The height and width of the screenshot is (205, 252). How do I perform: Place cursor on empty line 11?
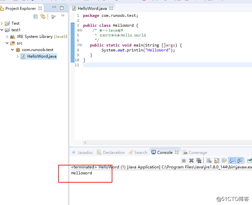pos(167,65)
